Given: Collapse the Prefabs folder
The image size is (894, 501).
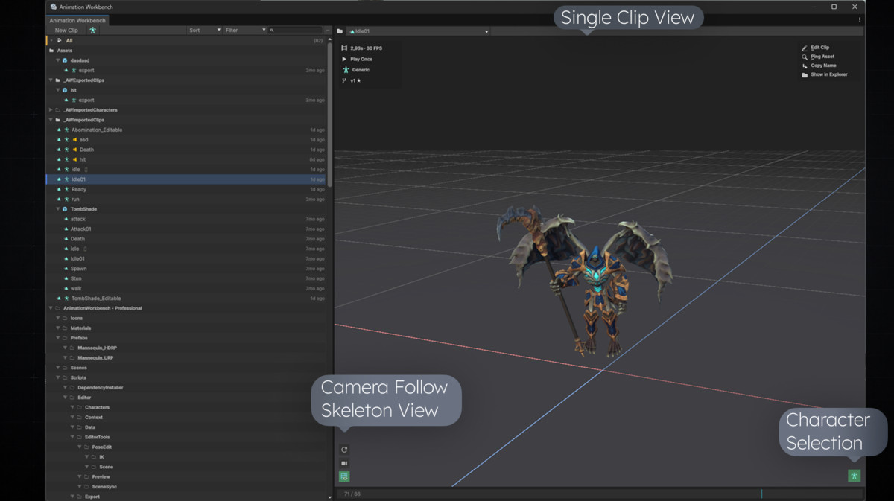Looking at the screenshot, I should (x=58, y=338).
